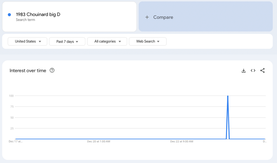This screenshot has height=163, width=277.
Task: Open the embed code icon
Action: [253, 71]
